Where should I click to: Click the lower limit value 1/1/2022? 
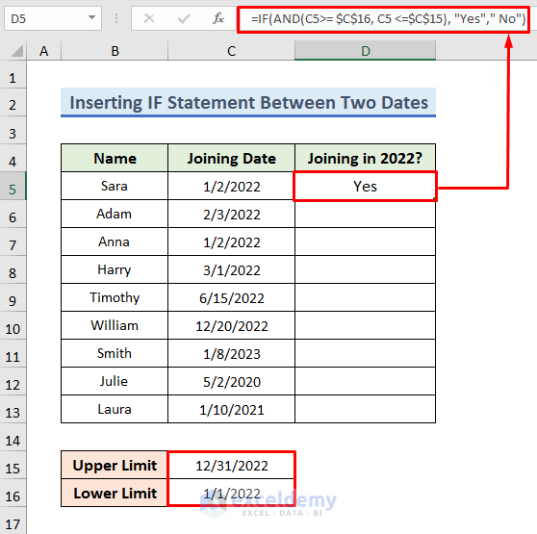pos(232,494)
